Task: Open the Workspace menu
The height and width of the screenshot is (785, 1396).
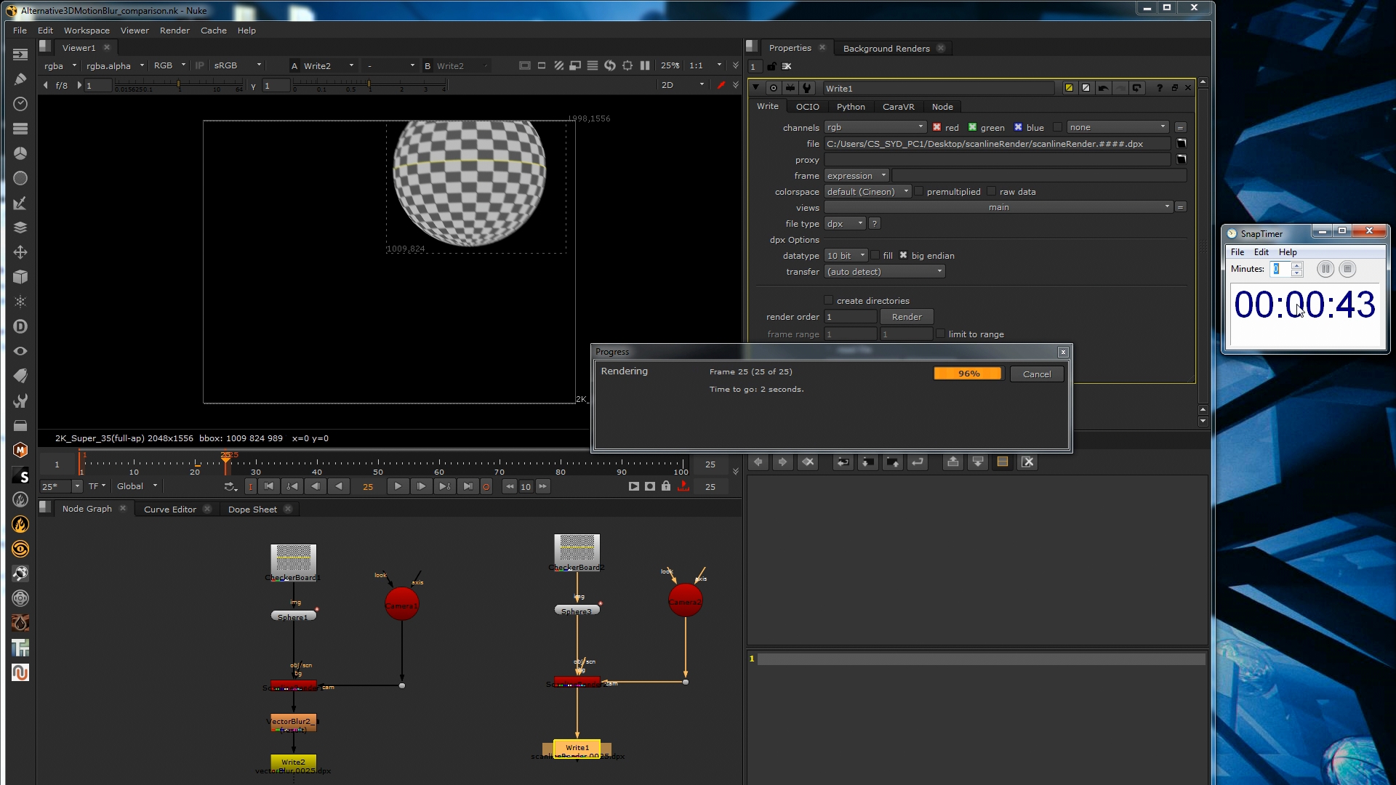Action: point(87,31)
